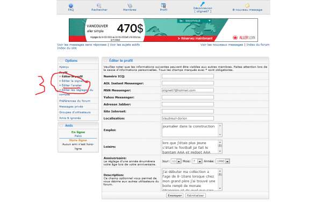The image size is (336, 203).
Task: Select Éditer l'avatar in Options menu
Action: point(72,85)
